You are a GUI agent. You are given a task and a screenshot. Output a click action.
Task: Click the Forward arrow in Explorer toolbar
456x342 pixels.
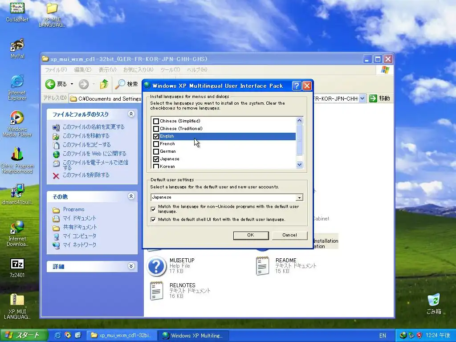click(x=83, y=84)
